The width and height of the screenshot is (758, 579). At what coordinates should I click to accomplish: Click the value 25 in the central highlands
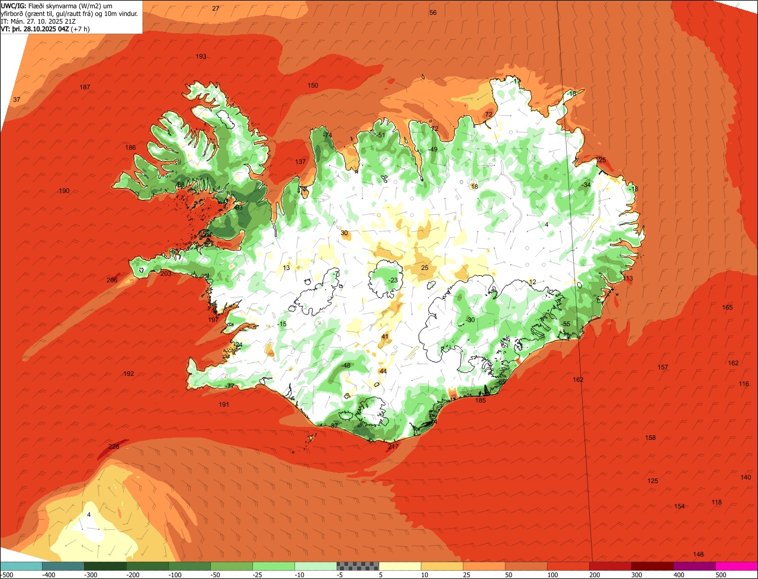coord(425,268)
